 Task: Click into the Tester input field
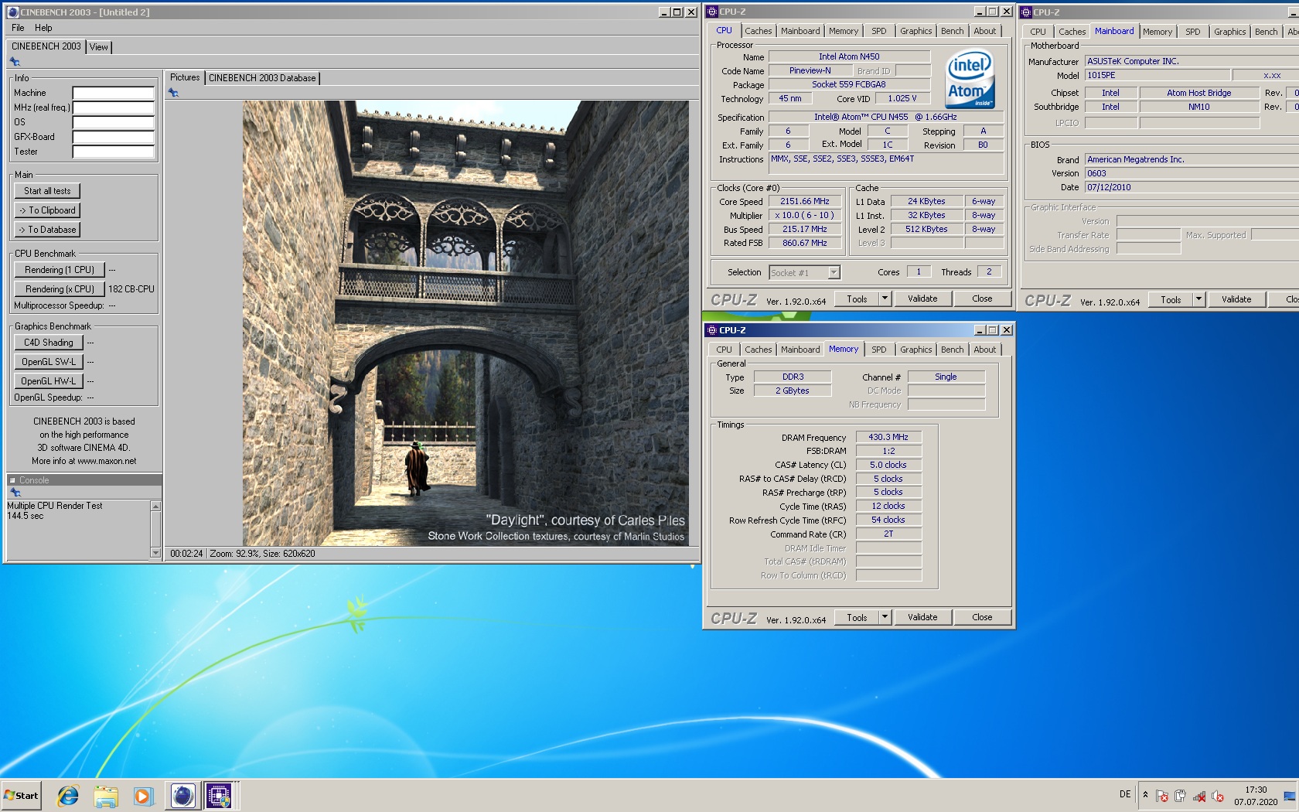tap(114, 152)
